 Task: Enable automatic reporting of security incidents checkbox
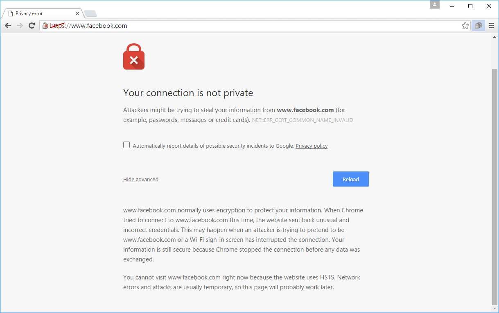[126, 145]
